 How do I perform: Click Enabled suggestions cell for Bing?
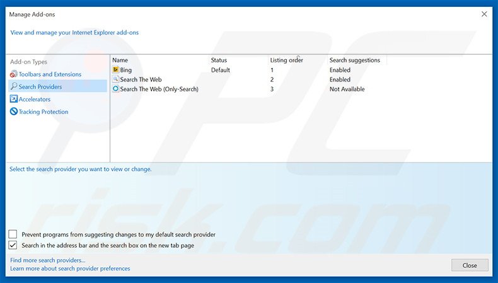pos(340,70)
